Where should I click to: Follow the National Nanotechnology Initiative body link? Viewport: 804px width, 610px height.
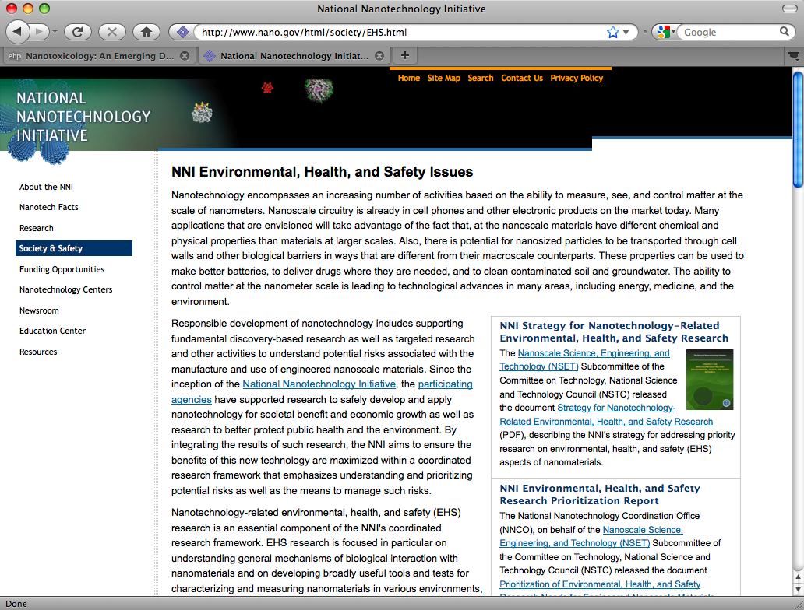click(x=319, y=384)
